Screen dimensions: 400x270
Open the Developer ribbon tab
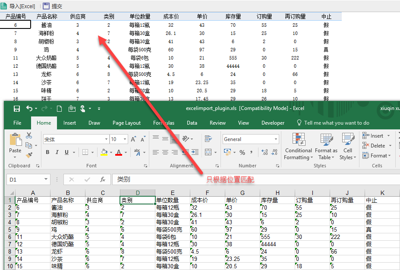(273, 123)
